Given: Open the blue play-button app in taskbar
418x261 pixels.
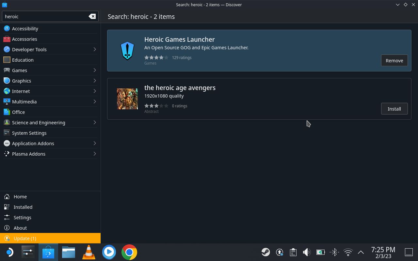Looking at the screenshot, I should point(109,252).
